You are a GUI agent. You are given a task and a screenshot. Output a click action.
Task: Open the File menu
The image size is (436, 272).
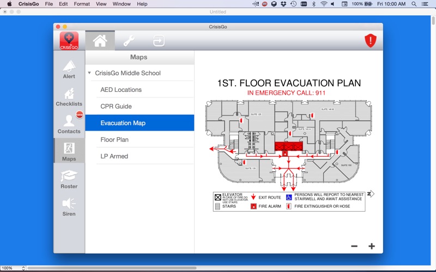(49, 4)
